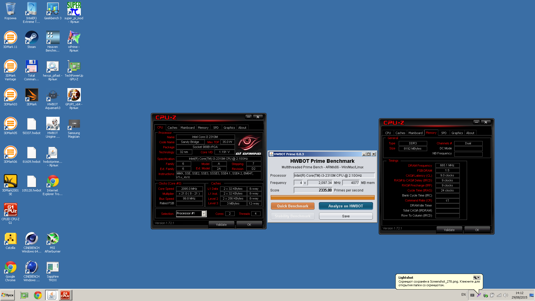
Task: Click Analyze on HWBOT button
Action: [x=346, y=206]
